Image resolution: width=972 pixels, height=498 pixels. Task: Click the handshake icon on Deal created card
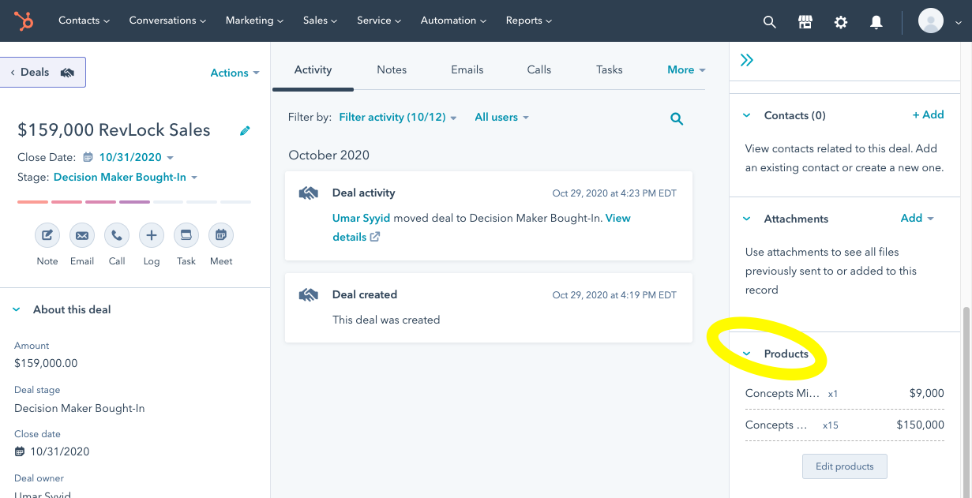(308, 294)
